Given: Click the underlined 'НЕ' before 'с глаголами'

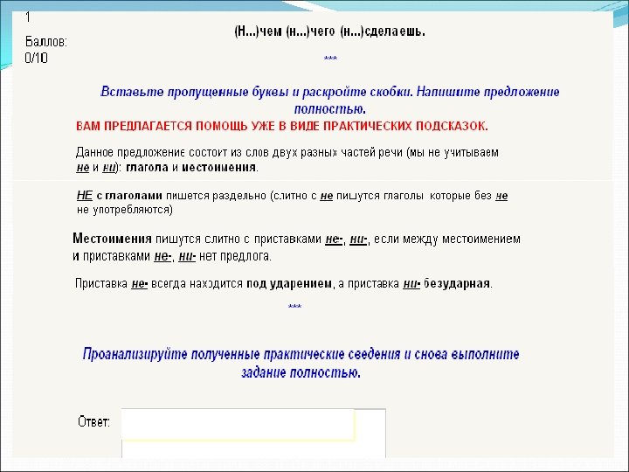Looking at the screenshot, I should pyautogui.click(x=84, y=196).
